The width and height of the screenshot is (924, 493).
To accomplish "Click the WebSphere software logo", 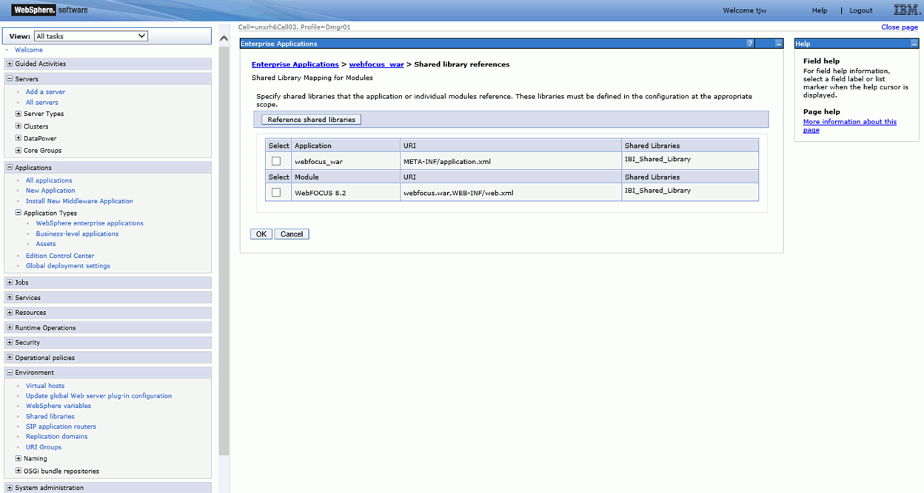I will [50, 10].
